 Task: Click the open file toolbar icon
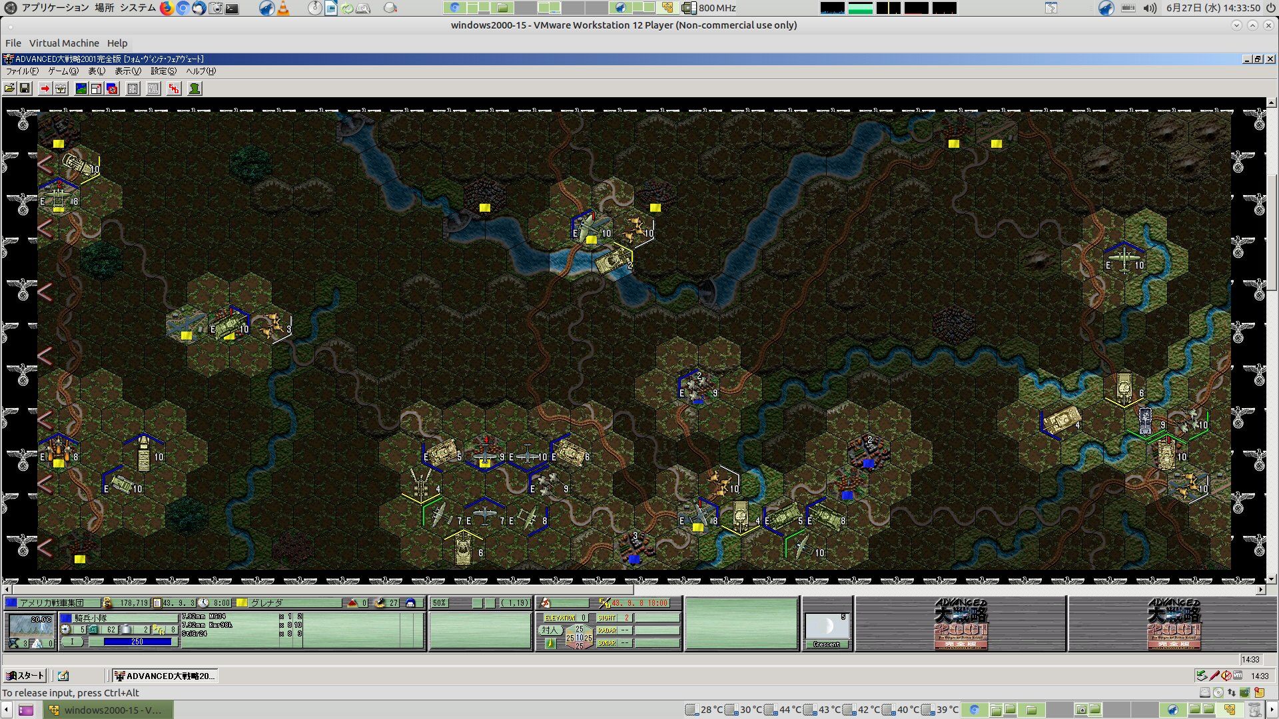point(9,89)
